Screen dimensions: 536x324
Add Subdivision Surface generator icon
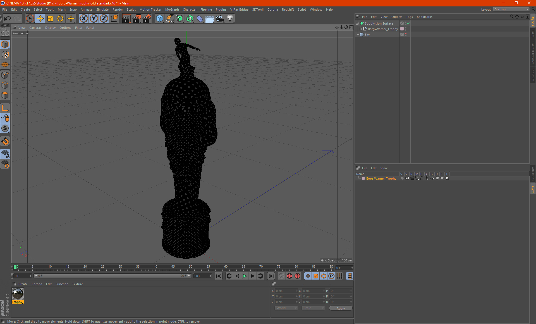[x=180, y=19]
